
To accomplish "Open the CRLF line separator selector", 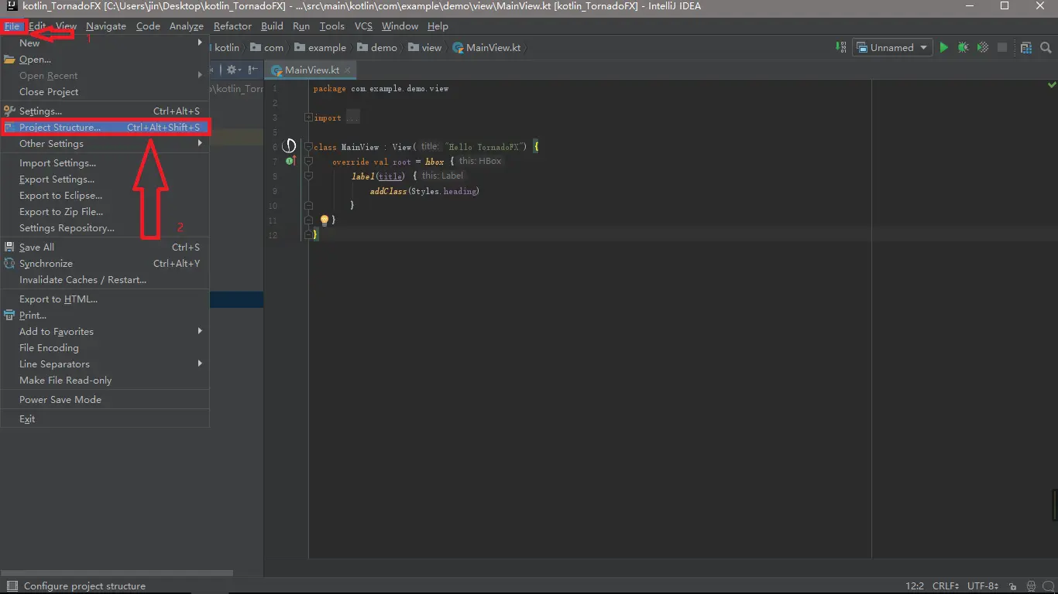I will [946, 586].
